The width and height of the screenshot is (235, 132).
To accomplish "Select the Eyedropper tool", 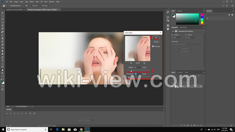I will point(2,29).
